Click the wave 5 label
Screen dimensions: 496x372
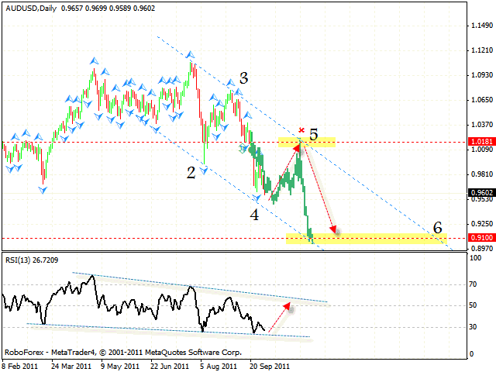314,135
